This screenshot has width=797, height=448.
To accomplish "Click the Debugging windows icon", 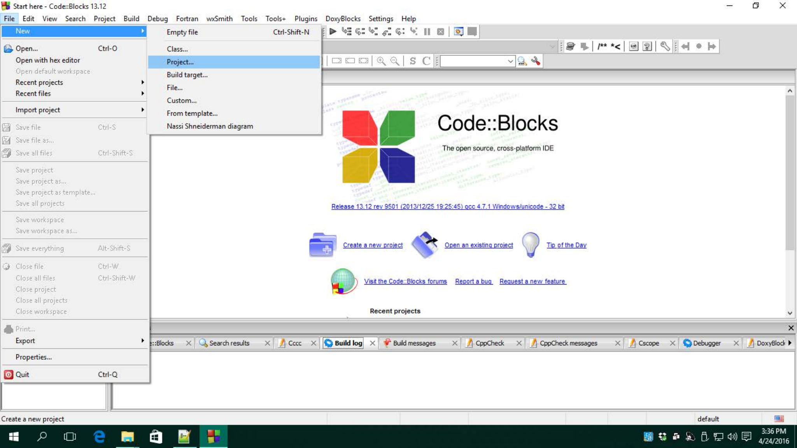I will coord(459,31).
